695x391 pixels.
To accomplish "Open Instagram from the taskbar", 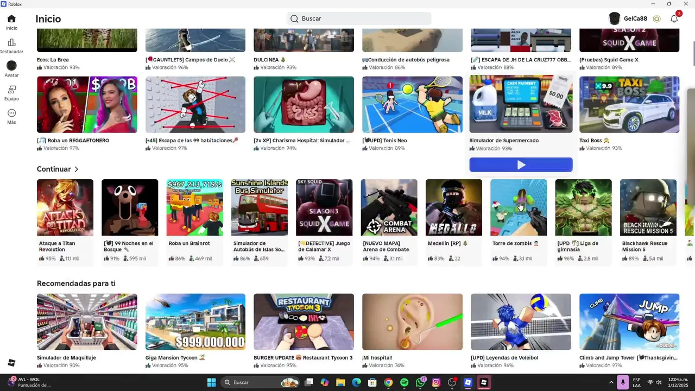I will pyautogui.click(x=436, y=382).
